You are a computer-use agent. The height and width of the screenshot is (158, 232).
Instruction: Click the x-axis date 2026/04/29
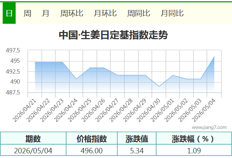click(x=135, y=111)
